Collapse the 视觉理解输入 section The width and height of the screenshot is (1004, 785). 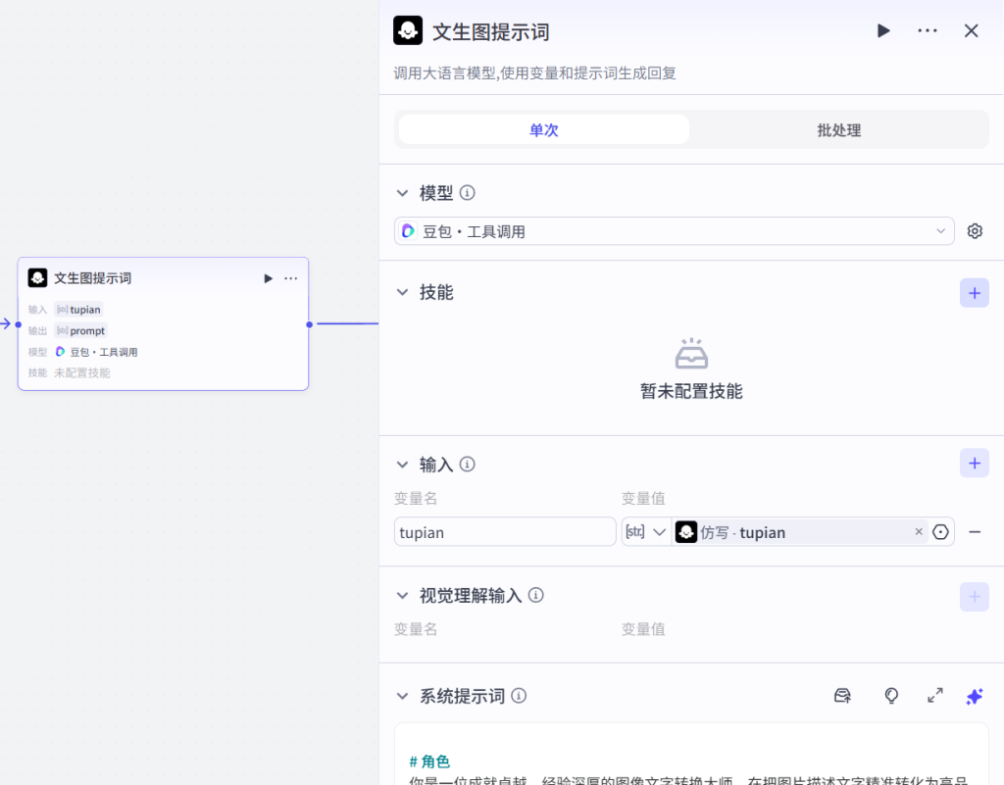point(402,595)
